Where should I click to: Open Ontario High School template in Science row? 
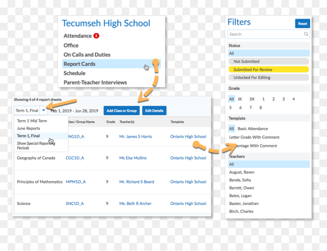click(x=188, y=204)
